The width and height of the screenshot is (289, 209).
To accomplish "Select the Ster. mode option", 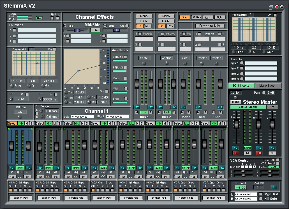I will tap(185, 17).
